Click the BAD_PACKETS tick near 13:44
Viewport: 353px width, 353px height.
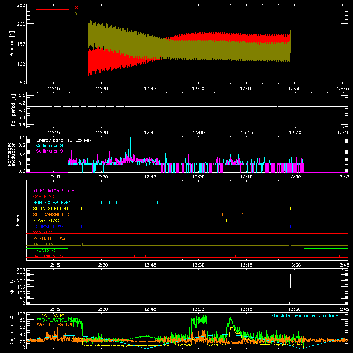(340, 256)
